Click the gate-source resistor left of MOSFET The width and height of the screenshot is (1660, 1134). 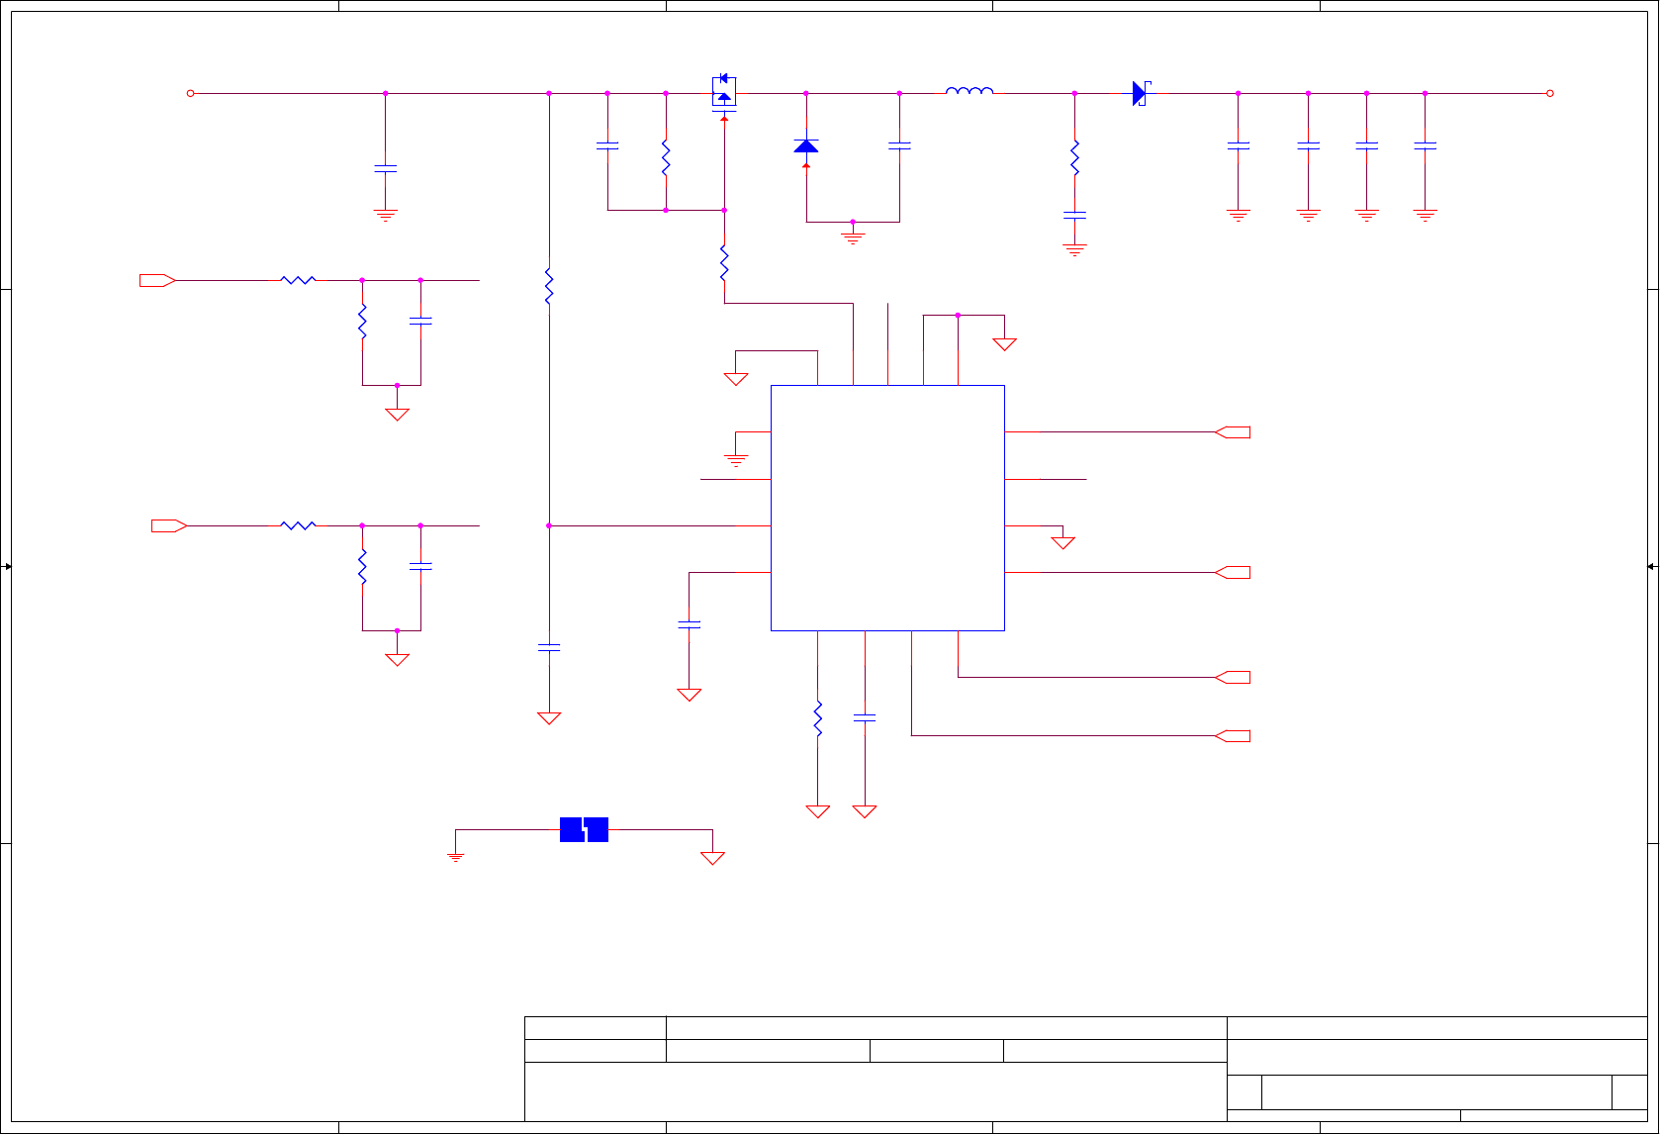coord(666,158)
